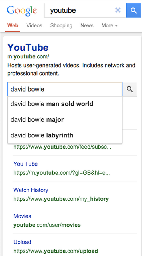The height and width of the screenshot is (256, 142).
Task: Click the blue Google search magnifier button
Action: [133, 10]
